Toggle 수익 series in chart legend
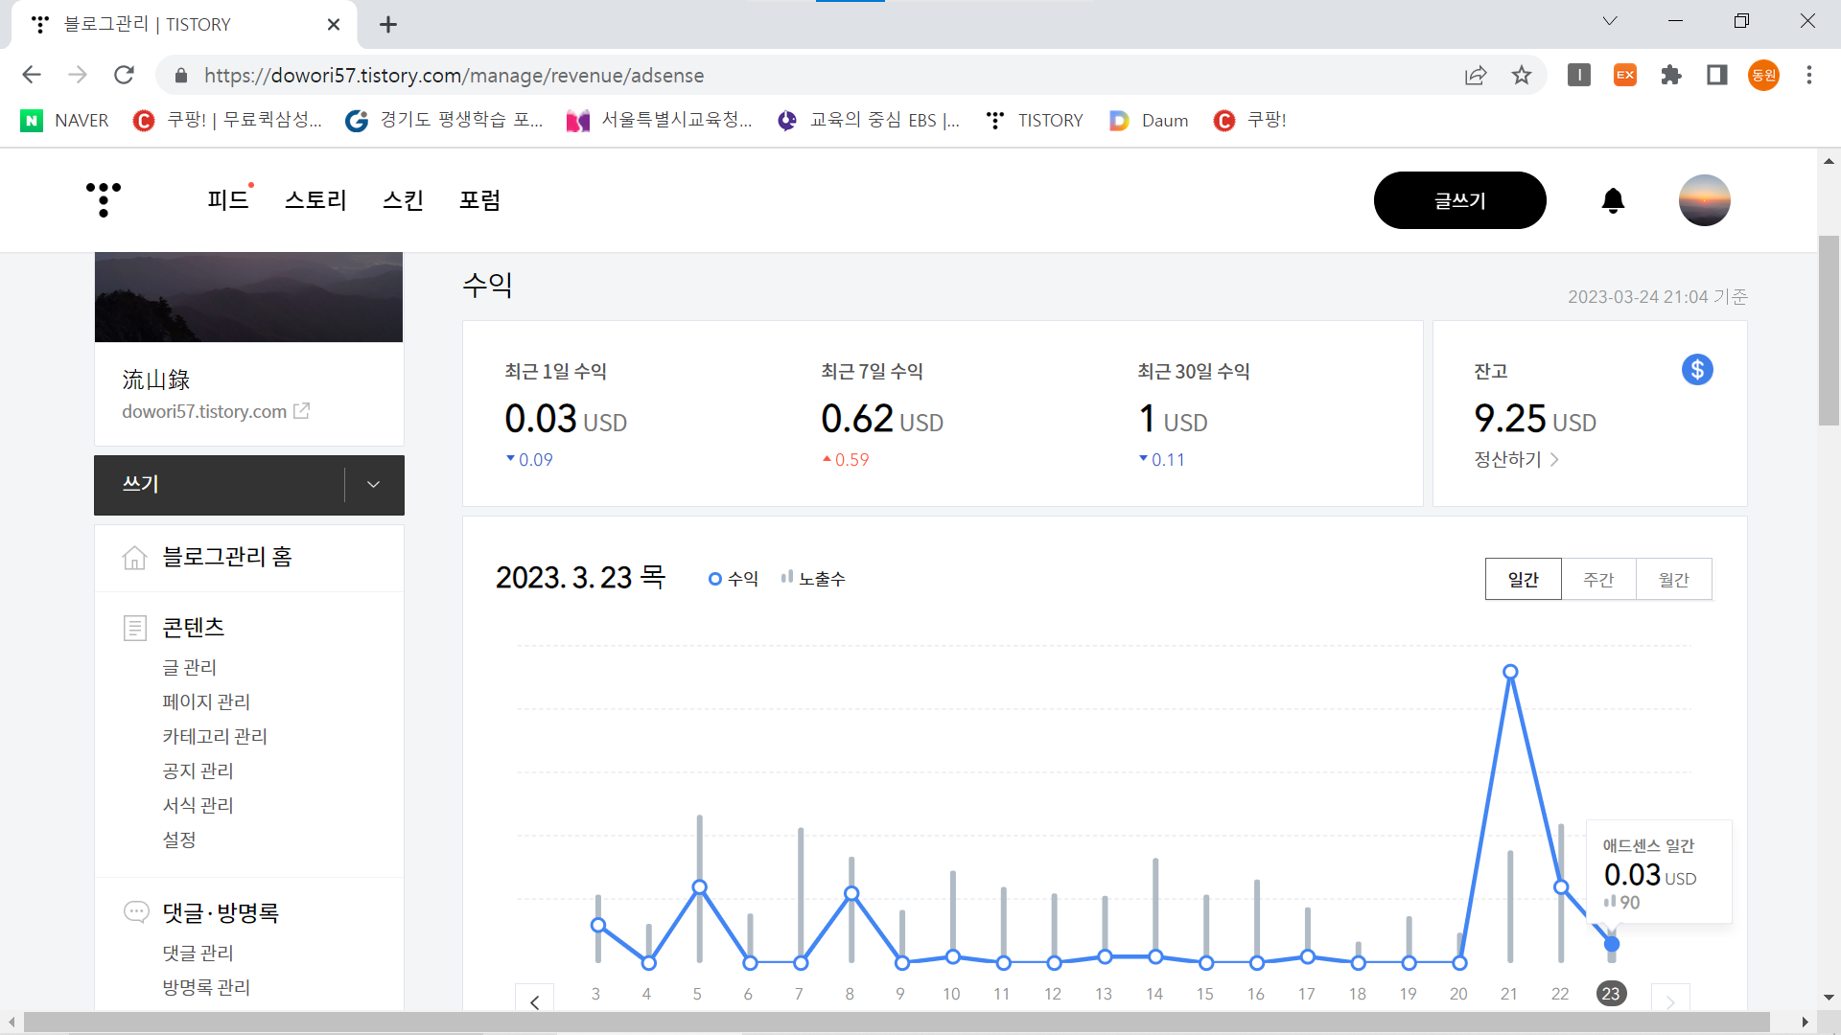The image size is (1841, 1035). click(734, 579)
